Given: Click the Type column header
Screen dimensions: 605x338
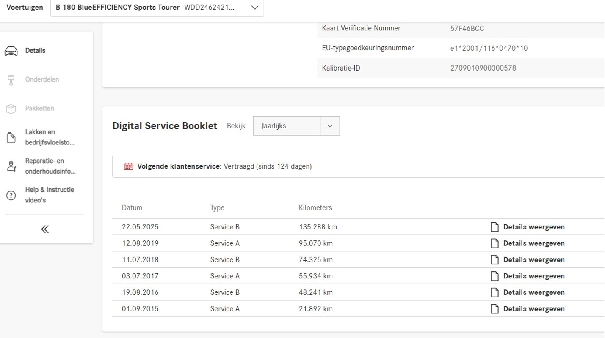Looking at the screenshot, I should (217, 208).
